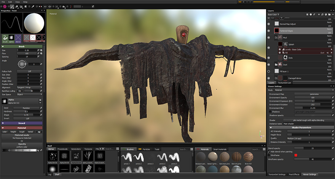This screenshot has height=179, width=335.
Task: Select the Eraser tool in toolbar
Action: pyautogui.click(x=16, y=6)
